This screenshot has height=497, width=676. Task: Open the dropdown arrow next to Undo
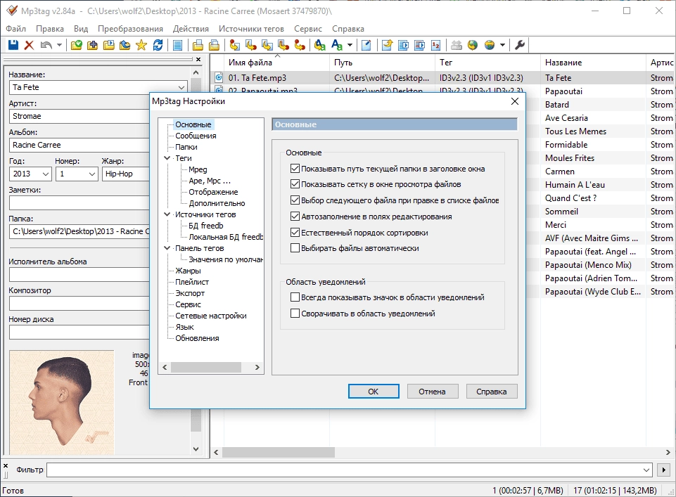point(60,45)
